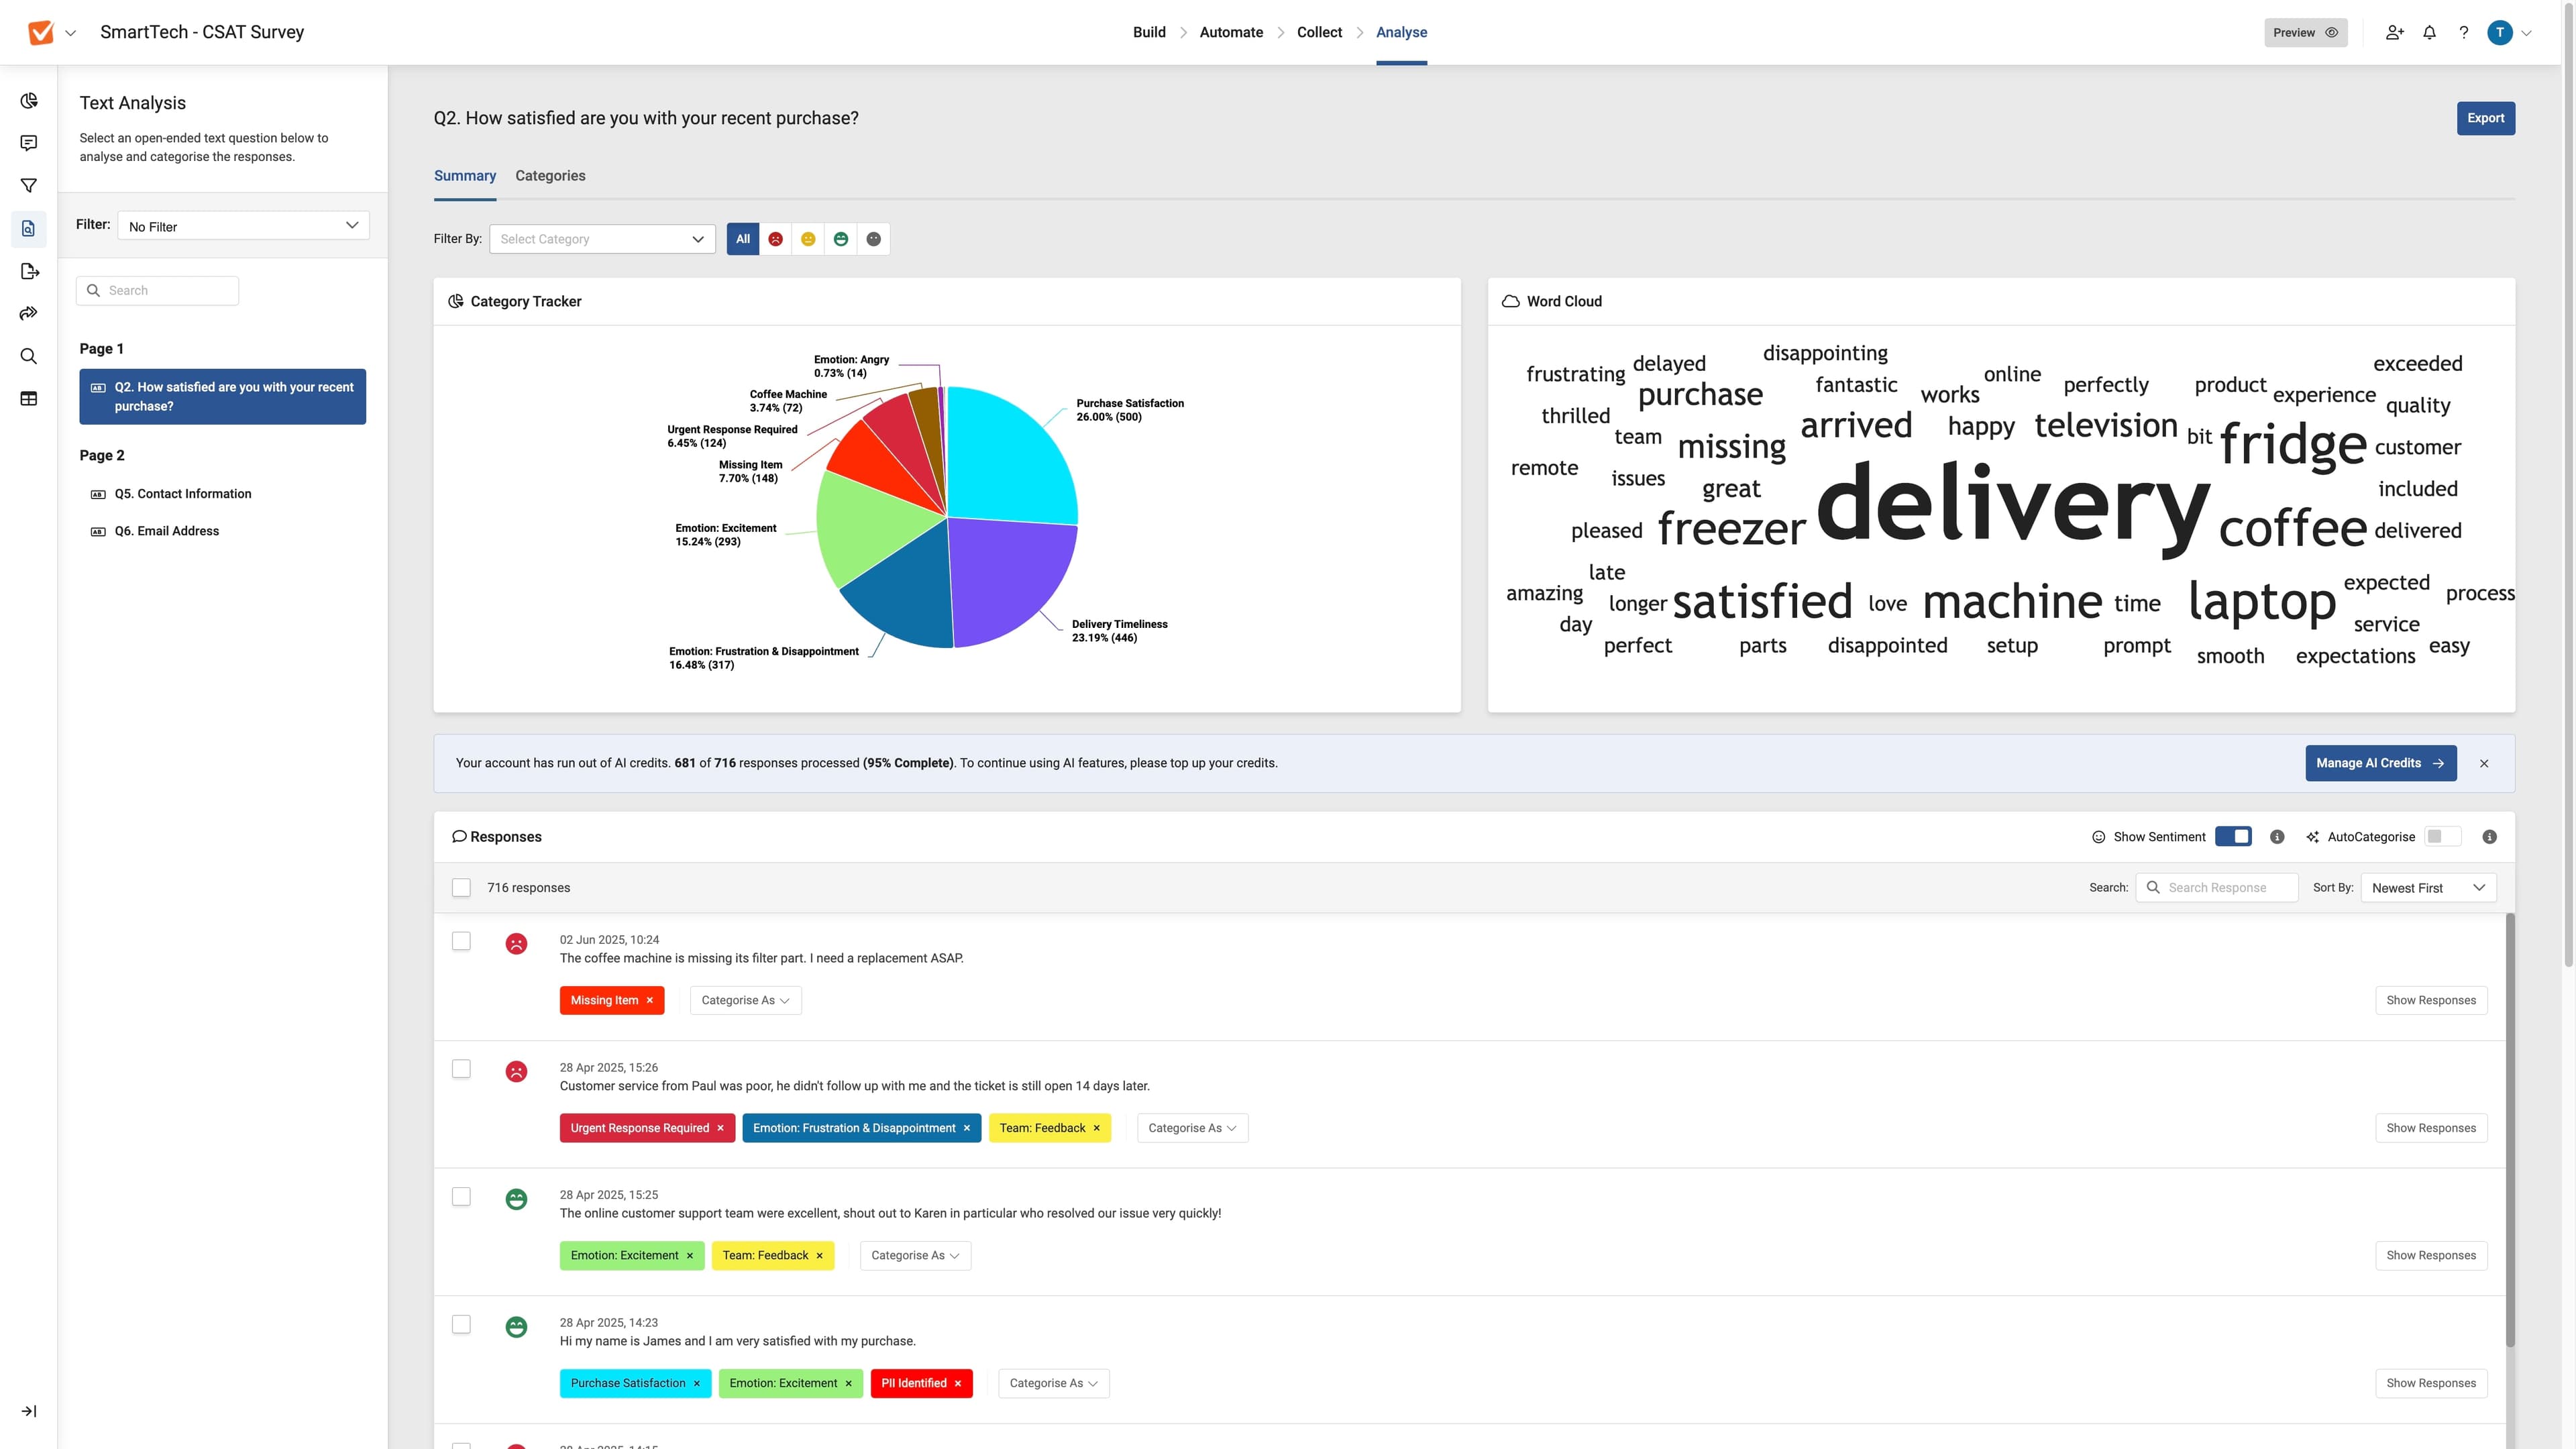Filter by neutral yellow face sentiment
Image resolution: width=2576 pixels, height=1449 pixels.
pos(808,239)
